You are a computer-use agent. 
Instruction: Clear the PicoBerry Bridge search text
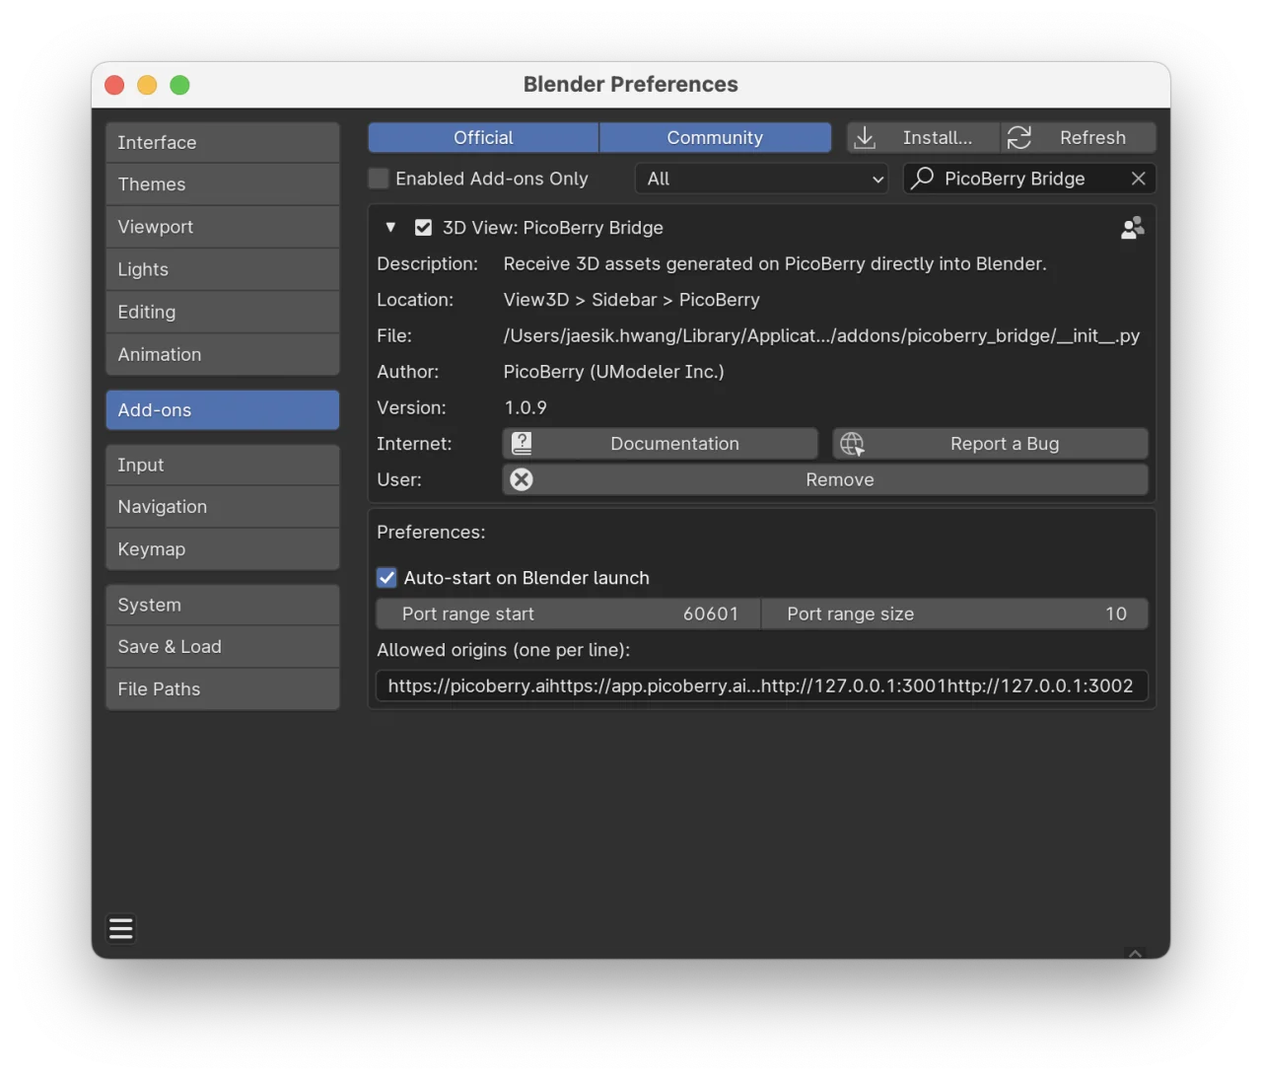pyautogui.click(x=1139, y=179)
